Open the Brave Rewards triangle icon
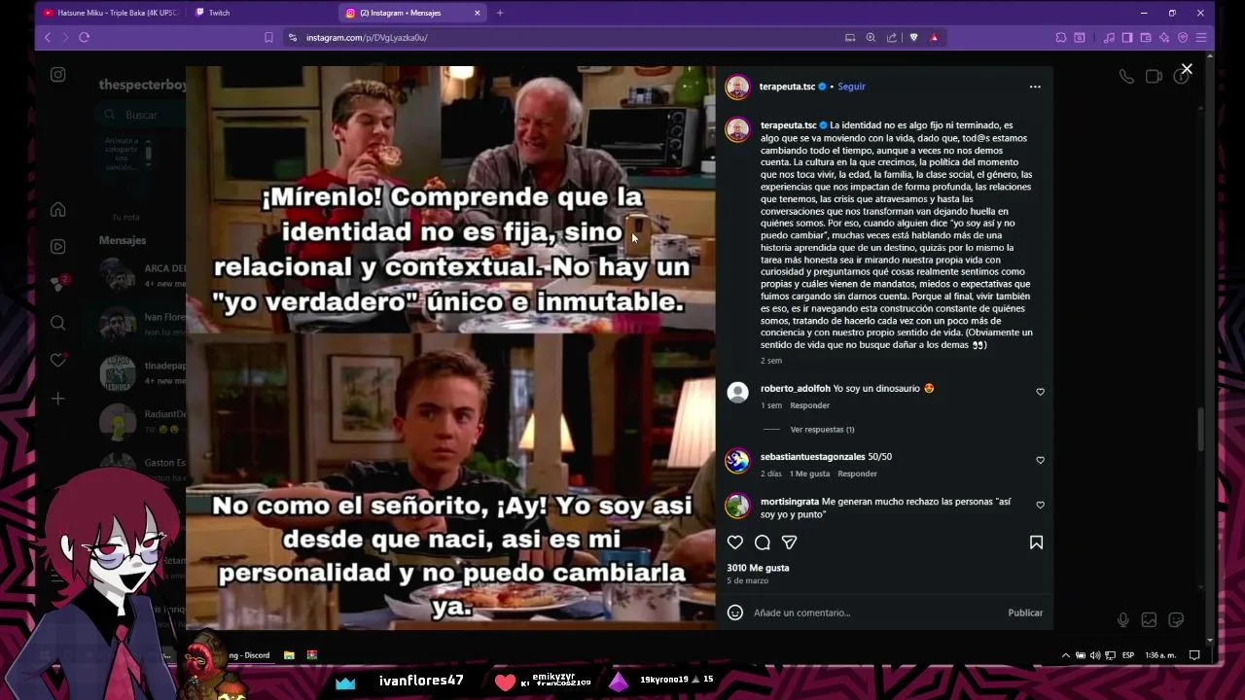 click(935, 37)
